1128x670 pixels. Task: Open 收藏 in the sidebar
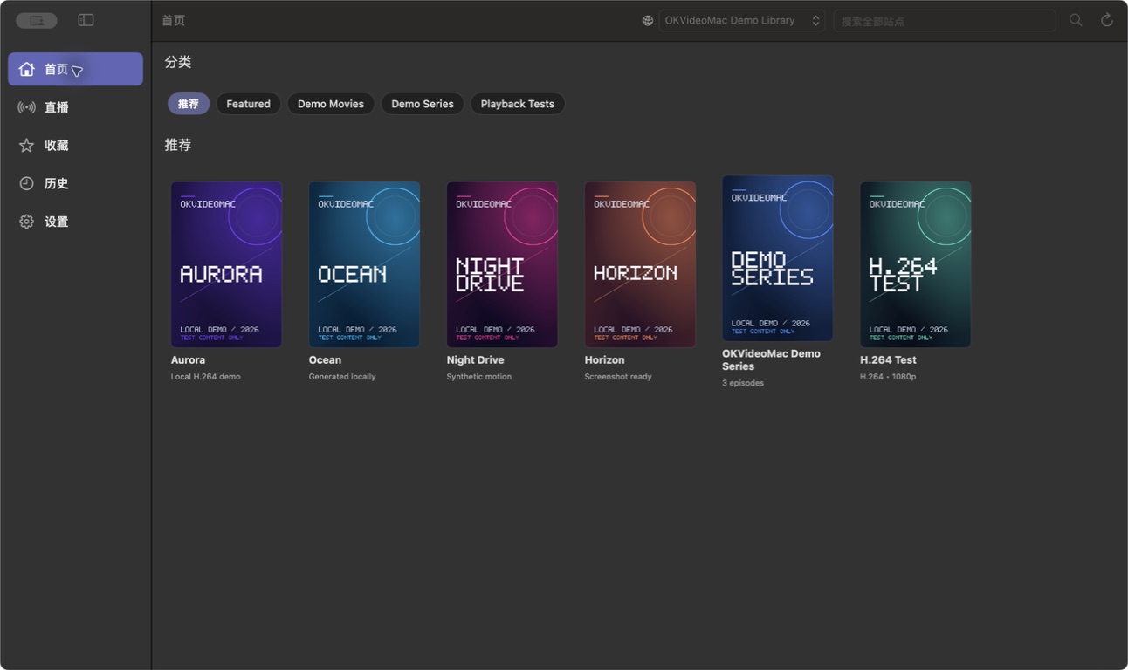pos(75,146)
